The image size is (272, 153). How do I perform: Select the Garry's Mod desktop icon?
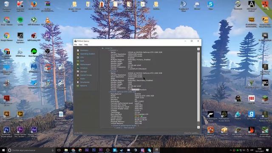pyautogui.click(x=252, y=115)
